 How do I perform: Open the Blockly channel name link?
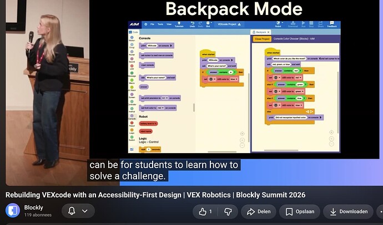coord(33,207)
